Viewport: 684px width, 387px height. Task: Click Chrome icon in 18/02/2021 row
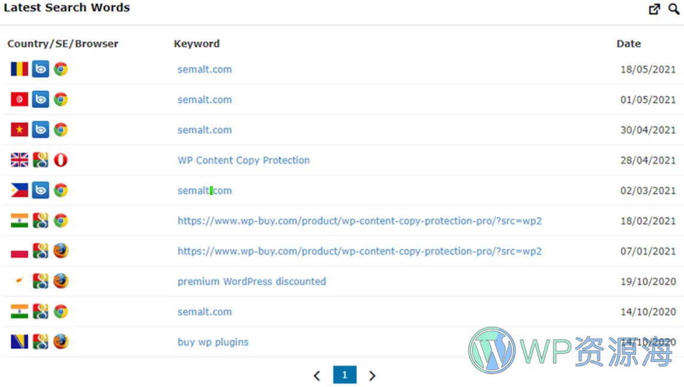click(61, 221)
